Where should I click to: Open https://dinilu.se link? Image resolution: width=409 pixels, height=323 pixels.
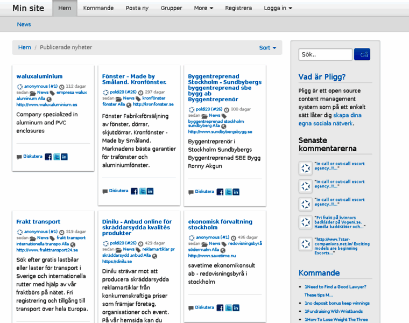(117, 262)
